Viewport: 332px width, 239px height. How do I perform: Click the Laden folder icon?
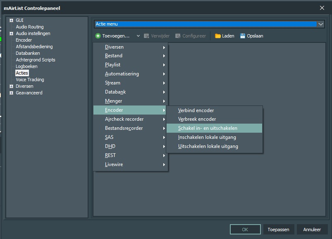217,36
